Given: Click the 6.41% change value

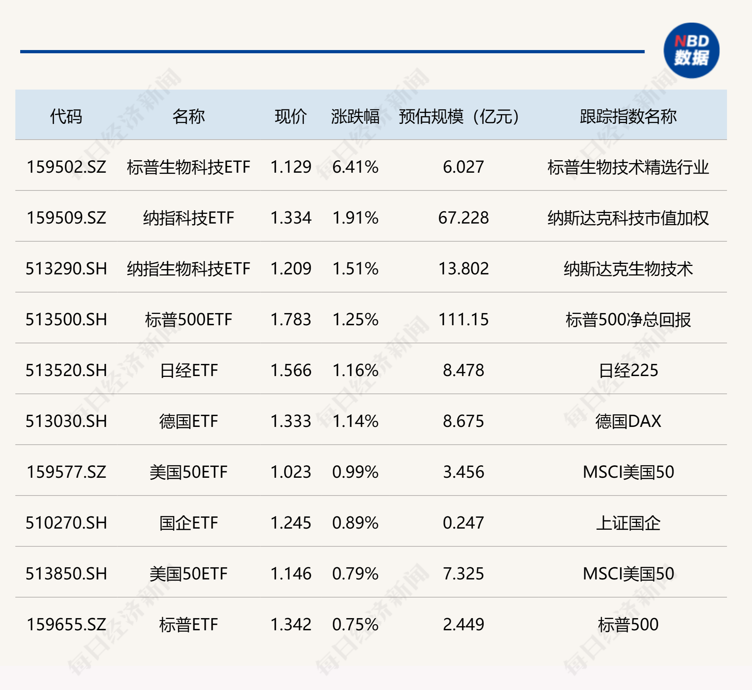Looking at the screenshot, I should [355, 167].
